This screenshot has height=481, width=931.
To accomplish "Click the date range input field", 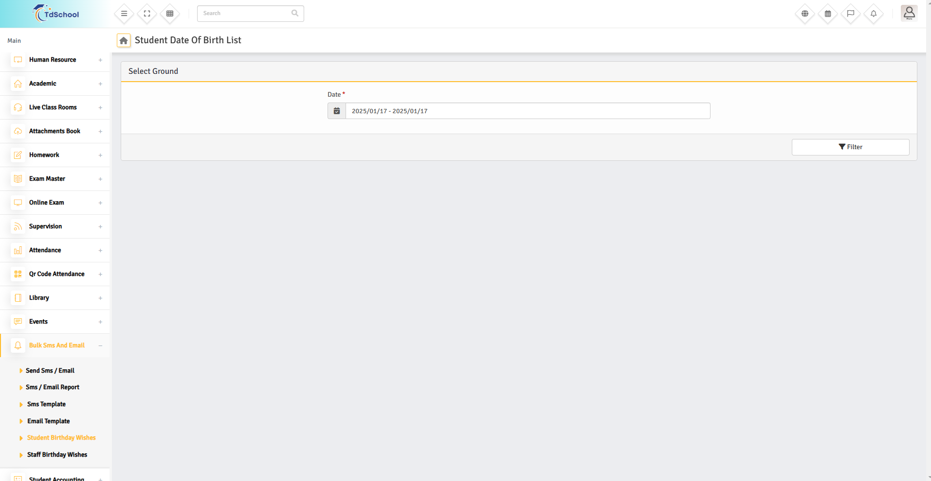I will pyautogui.click(x=527, y=111).
